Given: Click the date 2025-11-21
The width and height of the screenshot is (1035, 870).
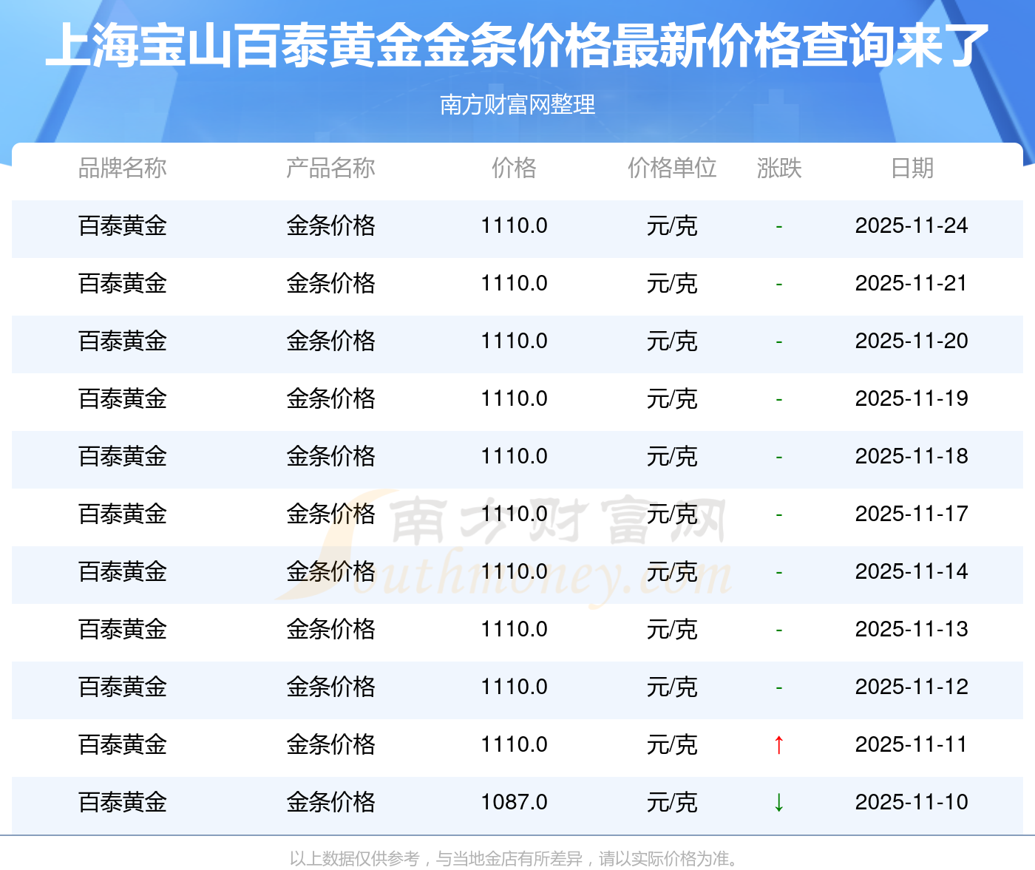Looking at the screenshot, I should 911,283.
